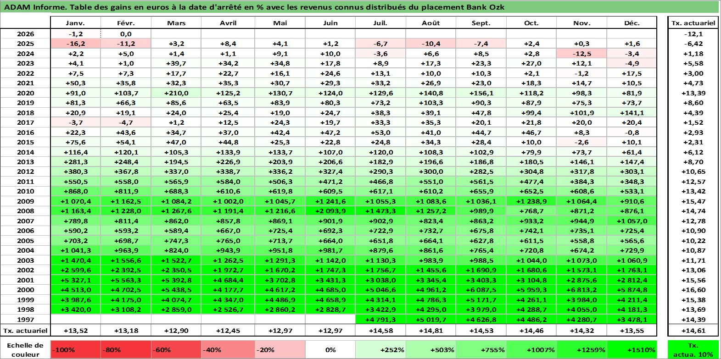Click the 'Tx. actuariel' label of the bottom row
721x359 pixels.
point(25,330)
